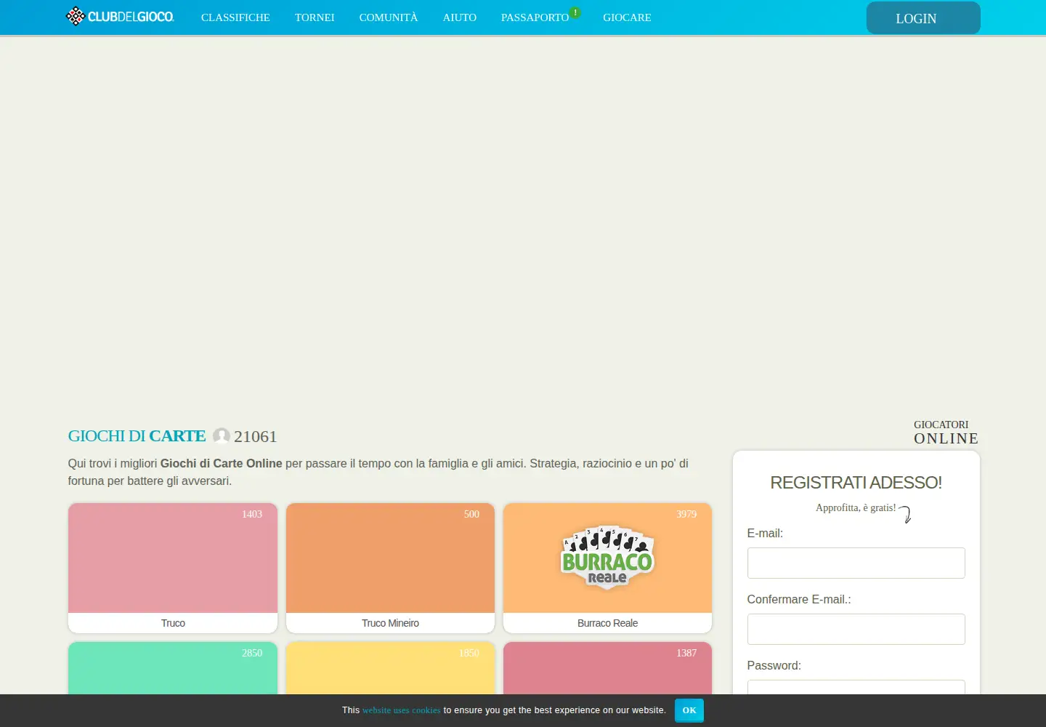Click the 3979 count on Burraco Reale

coord(686,514)
